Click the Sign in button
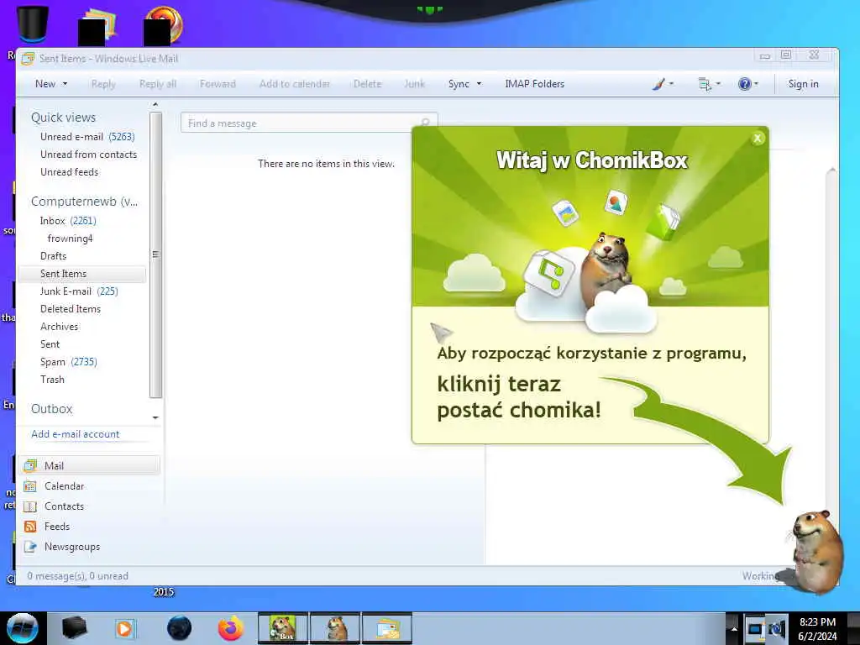This screenshot has height=645, width=860. 803,84
